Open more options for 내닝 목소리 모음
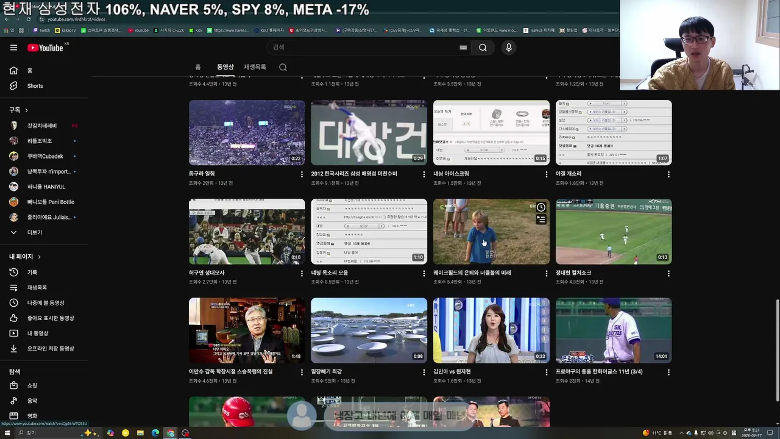The width and height of the screenshot is (780, 439). pos(424,273)
